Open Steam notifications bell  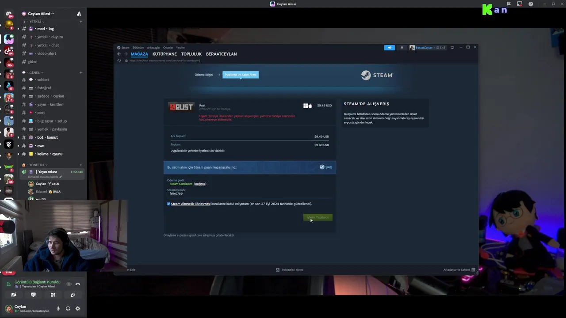(x=402, y=48)
